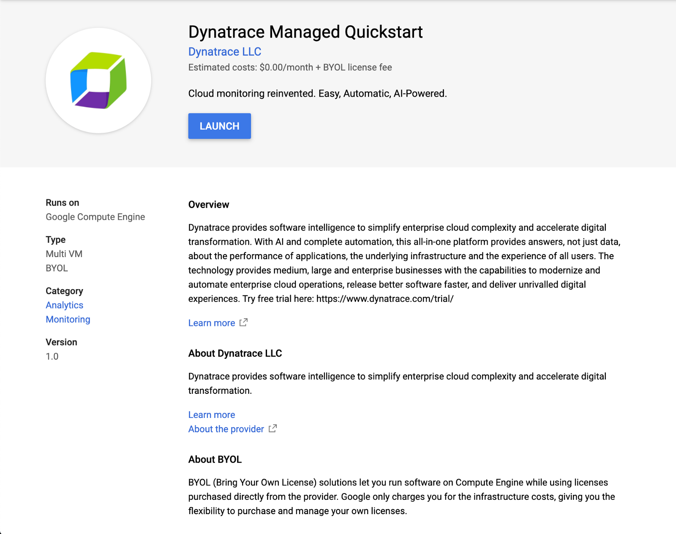
Task: Open the Analytics category link
Action: pos(65,305)
